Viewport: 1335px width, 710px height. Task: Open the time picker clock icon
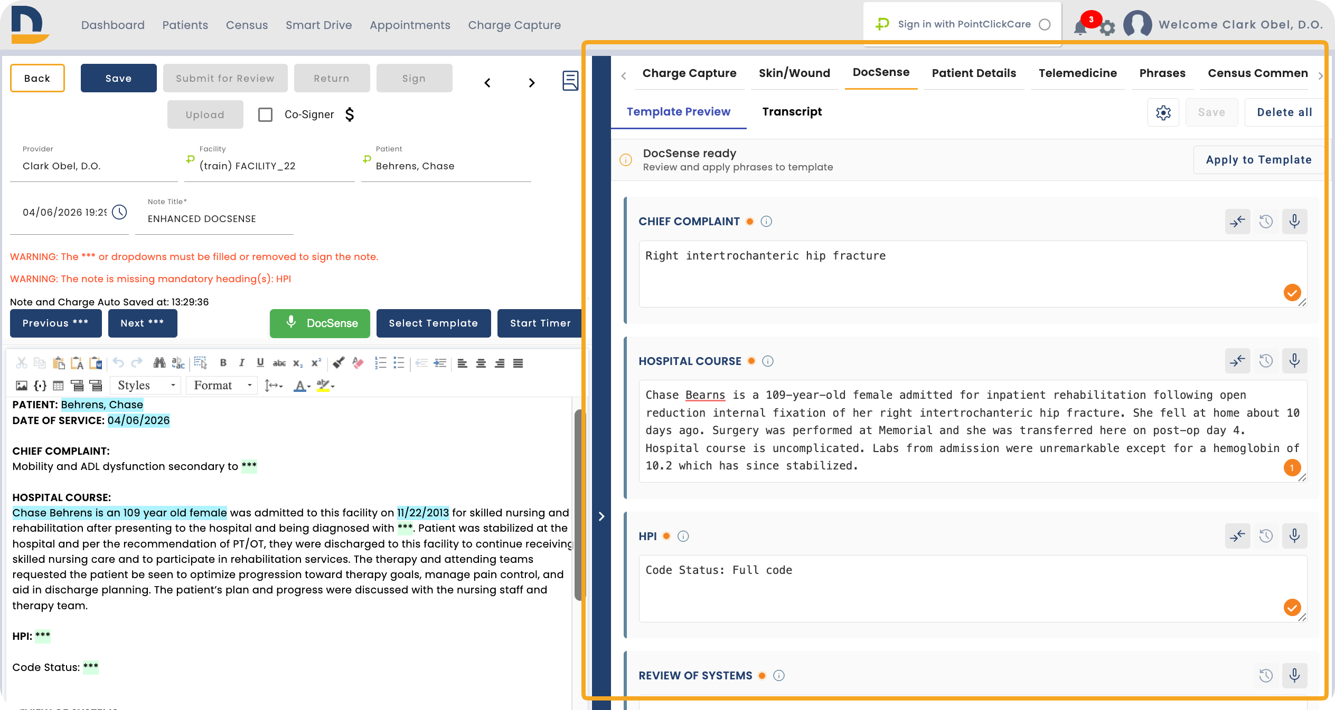click(120, 212)
